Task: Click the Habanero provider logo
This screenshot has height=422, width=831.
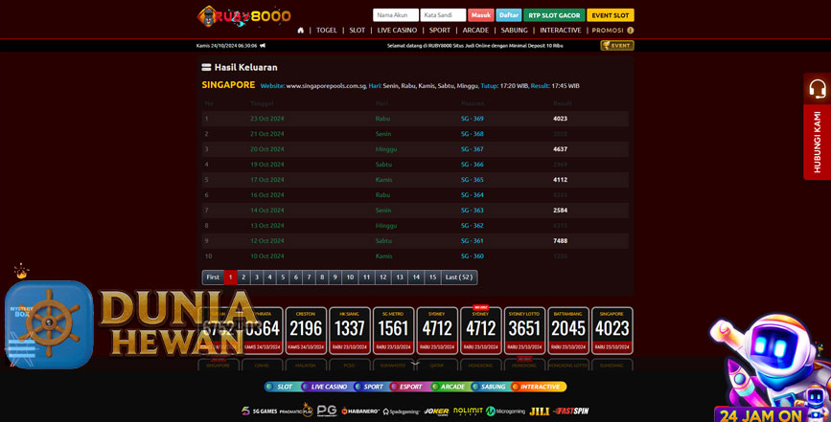Action: 360,411
